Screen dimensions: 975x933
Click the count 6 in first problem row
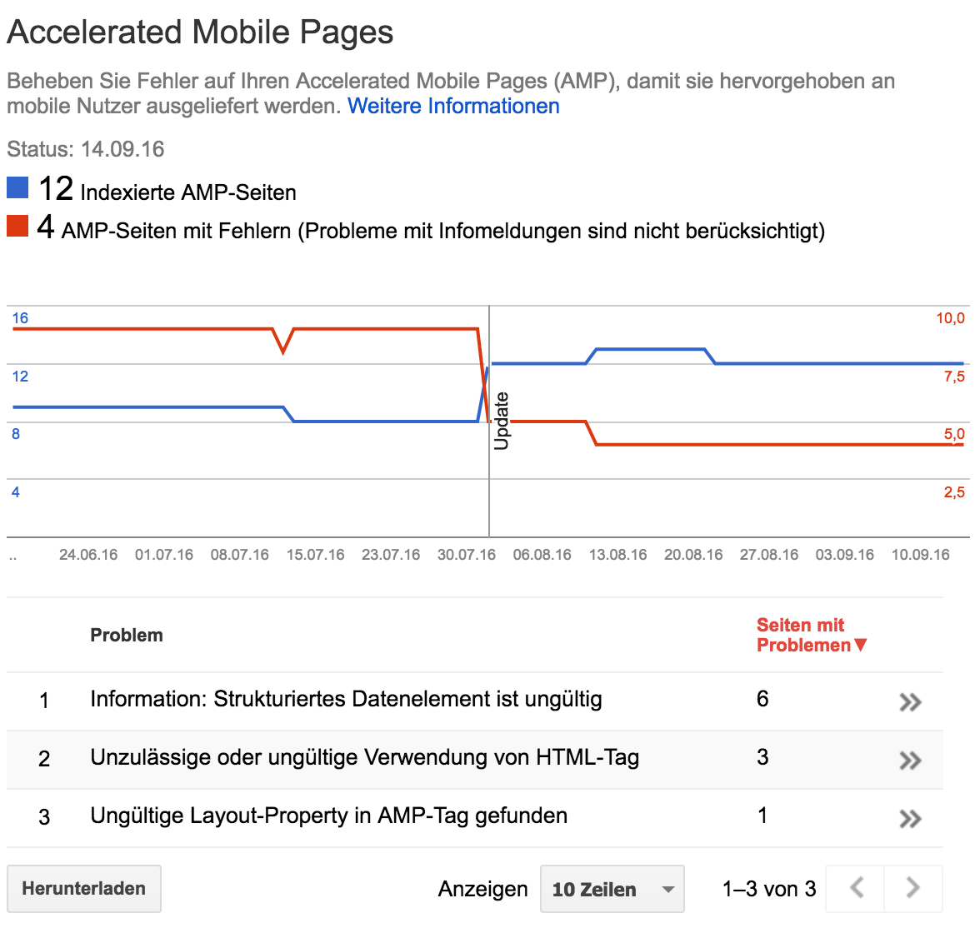click(x=762, y=699)
